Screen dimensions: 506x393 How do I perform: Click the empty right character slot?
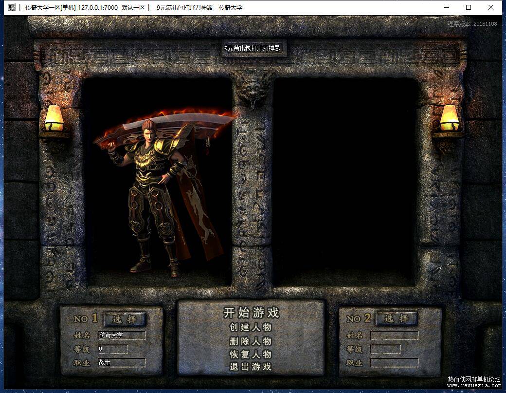[x=344, y=181]
